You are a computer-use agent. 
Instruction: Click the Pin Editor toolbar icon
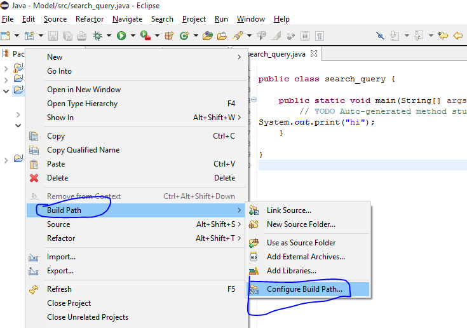[x=380, y=36]
